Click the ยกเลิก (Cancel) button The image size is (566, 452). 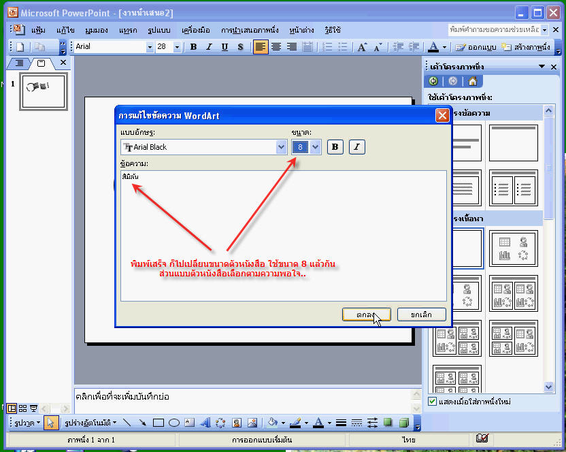coord(421,314)
